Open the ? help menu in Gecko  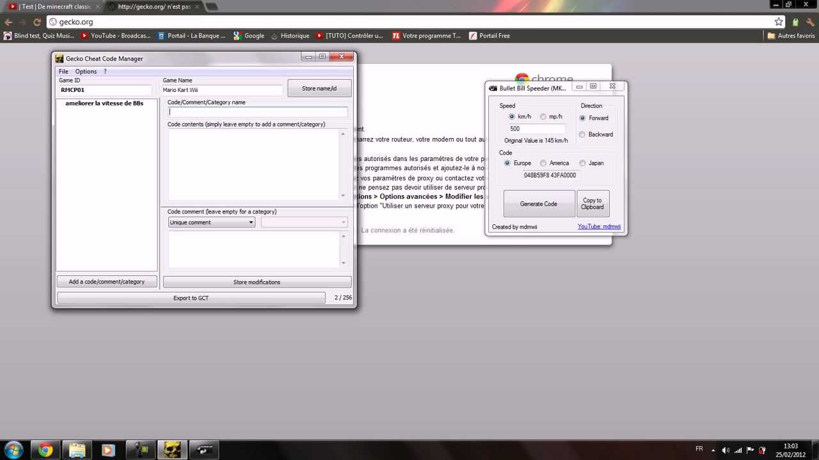[105, 72]
